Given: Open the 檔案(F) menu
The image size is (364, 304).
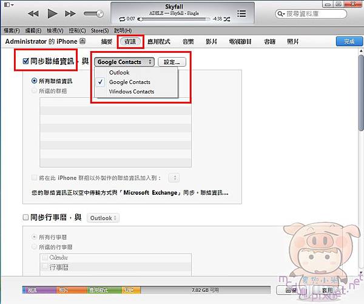Looking at the screenshot, I should click(12, 31).
